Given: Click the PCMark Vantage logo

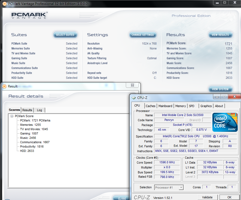Looking at the screenshot, I should pyautogui.click(x=29, y=15).
